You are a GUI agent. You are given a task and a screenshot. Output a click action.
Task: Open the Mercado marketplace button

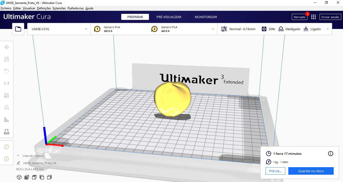pos(300,17)
